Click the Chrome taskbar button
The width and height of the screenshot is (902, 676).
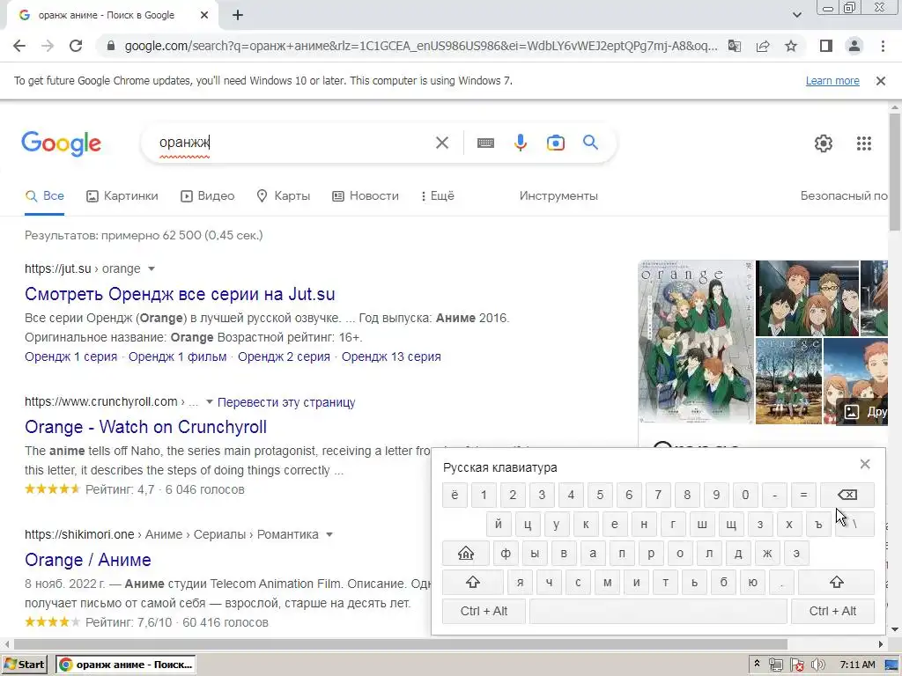point(126,665)
